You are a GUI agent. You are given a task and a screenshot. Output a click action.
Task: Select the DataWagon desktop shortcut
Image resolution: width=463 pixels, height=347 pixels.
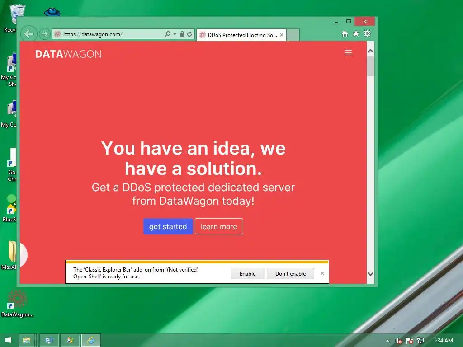(x=17, y=303)
